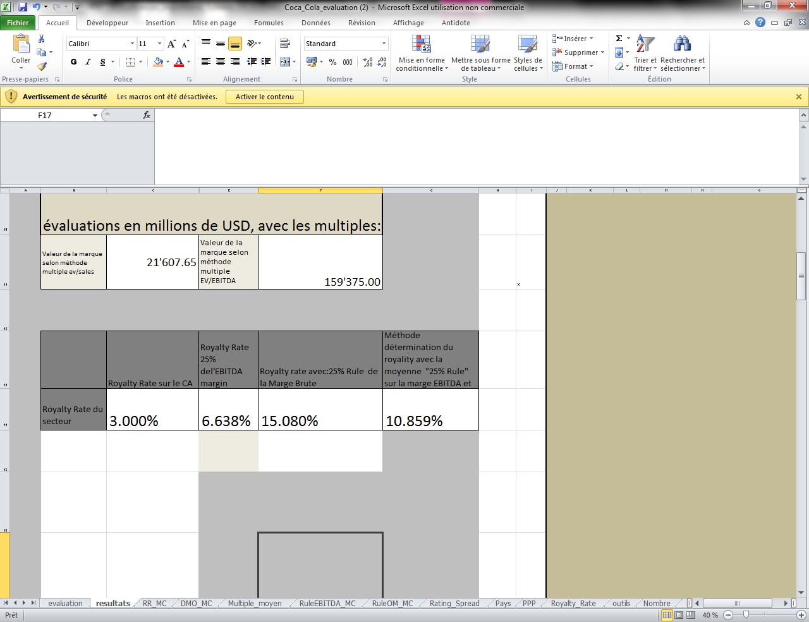This screenshot has height=622, width=809.
Task: Center text horizontally
Action: click(221, 62)
